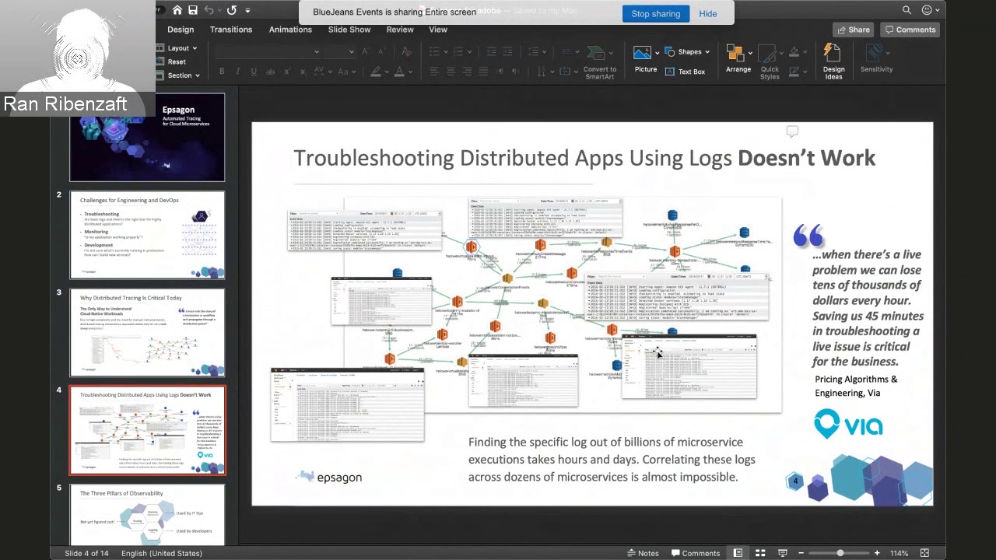The width and height of the screenshot is (996, 560).
Task: Adjust the zoom slider
Action: pyautogui.click(x=840, y=553)
